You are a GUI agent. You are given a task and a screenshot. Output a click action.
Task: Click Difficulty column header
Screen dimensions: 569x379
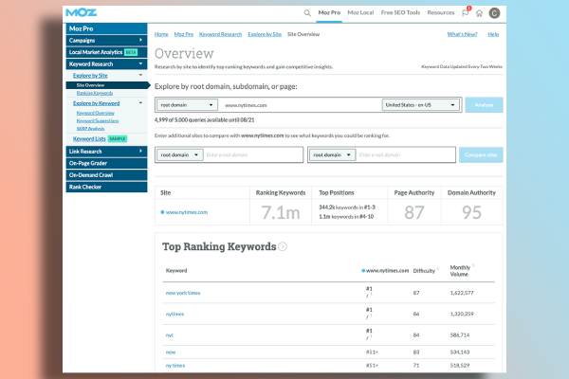pos(424,271)
